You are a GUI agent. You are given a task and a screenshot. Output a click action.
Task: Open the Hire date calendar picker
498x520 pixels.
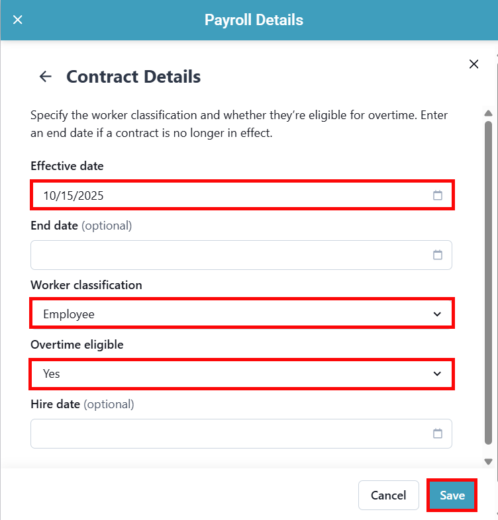[x=437, y=434]
